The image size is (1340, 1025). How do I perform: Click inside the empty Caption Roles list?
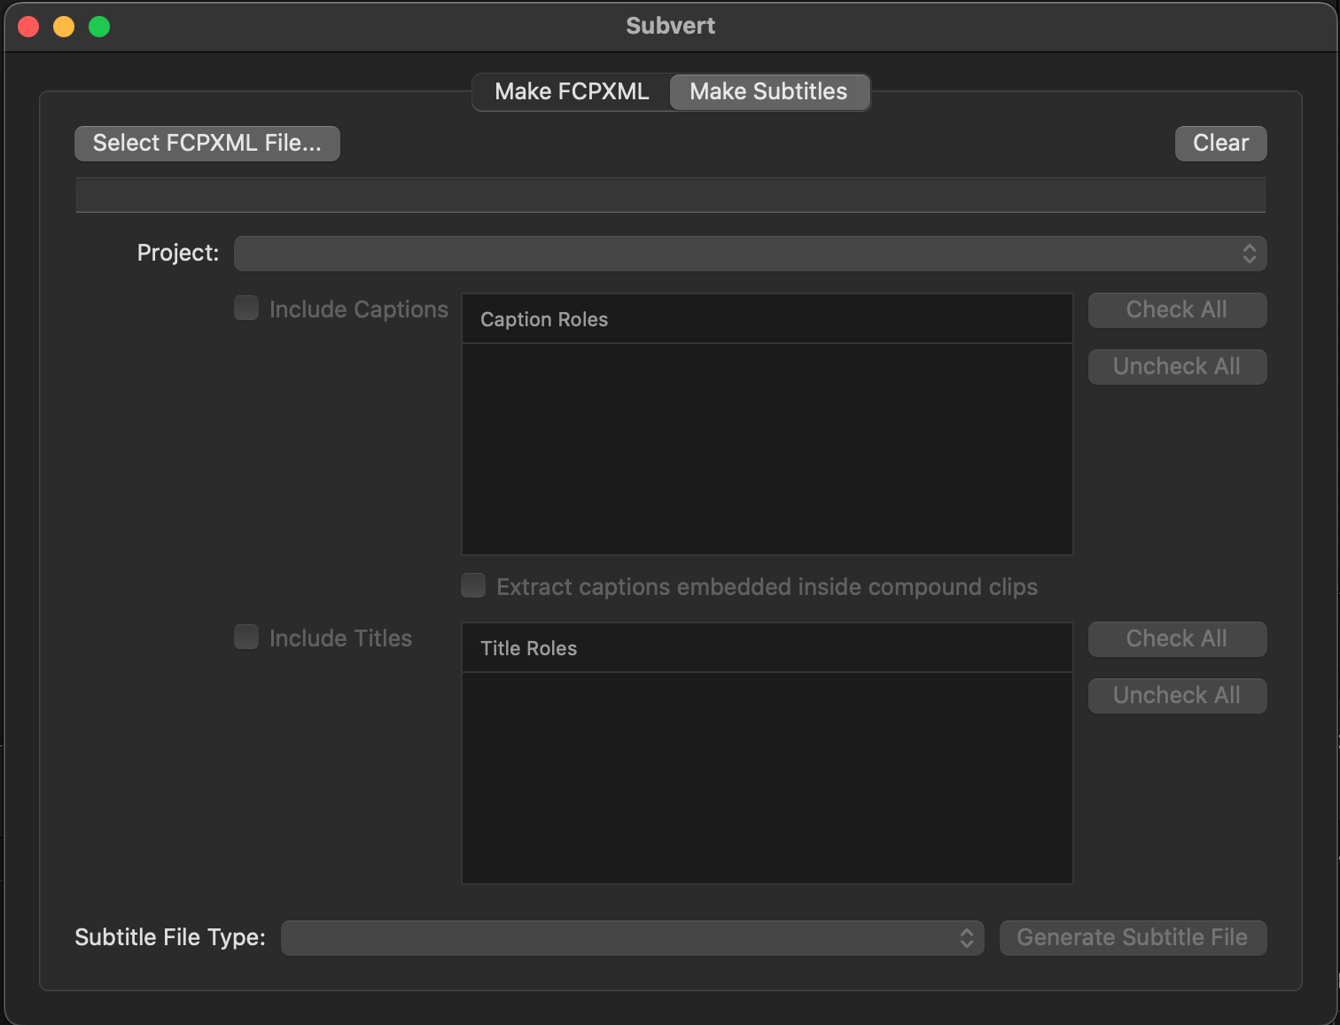pyautogui.click(x=767, y=449)
